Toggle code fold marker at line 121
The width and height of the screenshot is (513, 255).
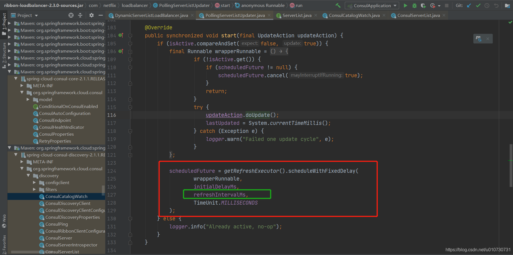click(x=130, y=155)
